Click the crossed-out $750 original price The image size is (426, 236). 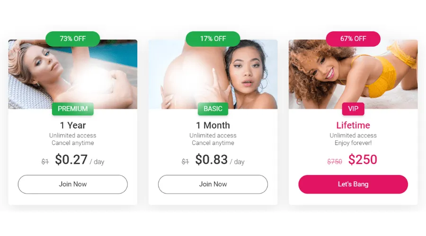(335, 161)
